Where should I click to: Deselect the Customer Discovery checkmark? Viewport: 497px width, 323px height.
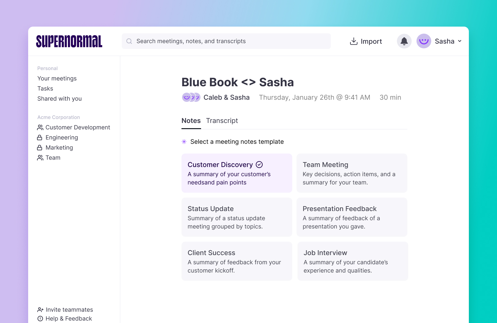259,165
